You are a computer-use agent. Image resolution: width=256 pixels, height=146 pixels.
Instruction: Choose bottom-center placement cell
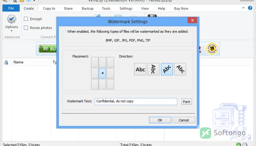pos(102,84)
